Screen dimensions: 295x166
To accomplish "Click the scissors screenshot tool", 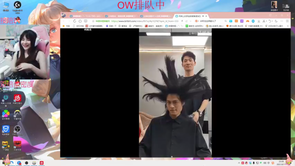I will [264, 21].
